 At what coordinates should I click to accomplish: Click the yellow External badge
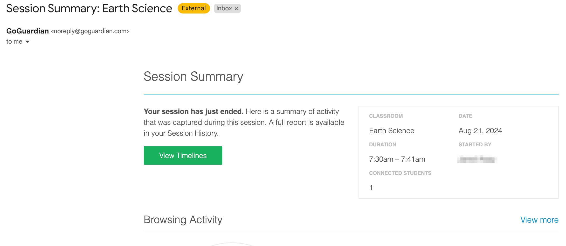click(194, 8)
